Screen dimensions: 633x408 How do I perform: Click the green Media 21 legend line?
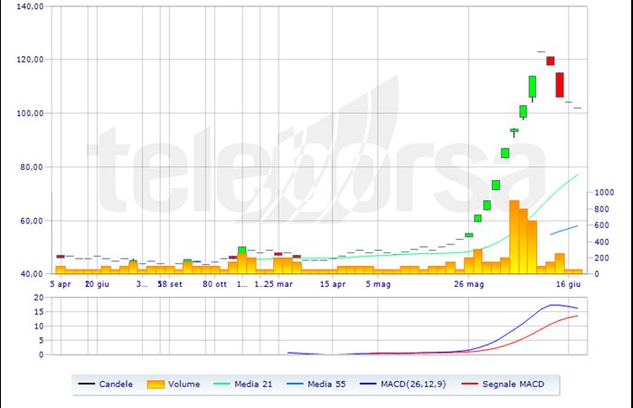click(222, 384)
